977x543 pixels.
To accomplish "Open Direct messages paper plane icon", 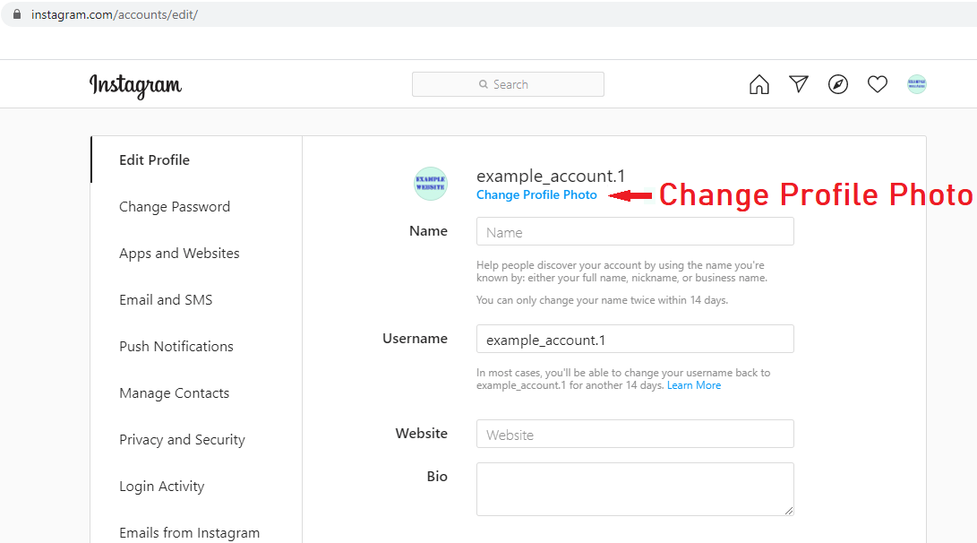I will tap(799, 83).
